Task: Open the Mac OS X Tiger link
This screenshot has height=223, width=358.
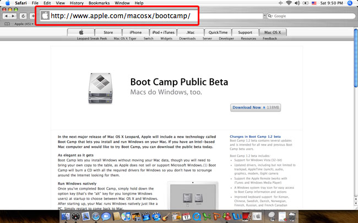Action: (125, 38)
